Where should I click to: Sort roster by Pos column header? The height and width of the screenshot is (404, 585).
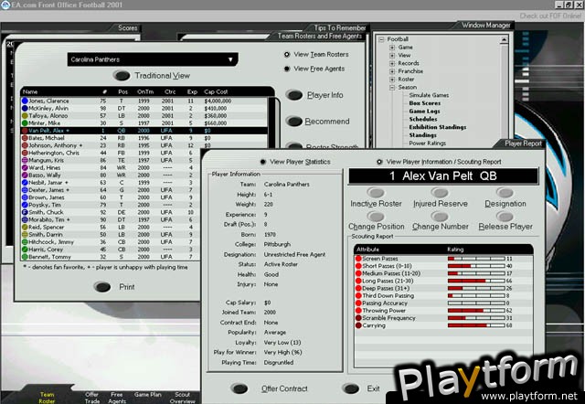(122, 91)
